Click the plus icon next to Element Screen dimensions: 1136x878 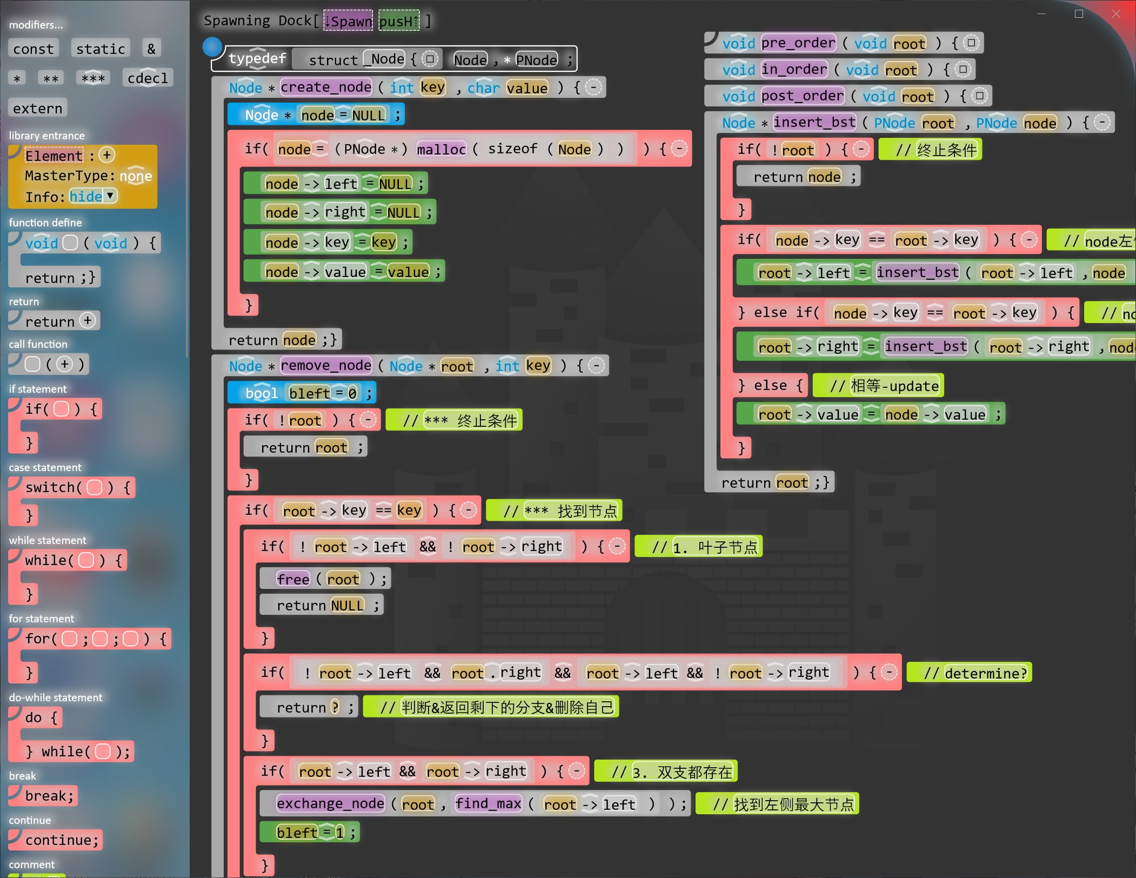107,155
